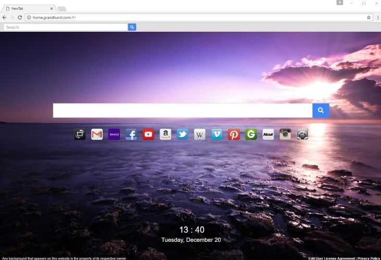The width and height of the screenshot is (381, 260).
Task: Open the Chrome user profile icon
Action: coord(340,3)
